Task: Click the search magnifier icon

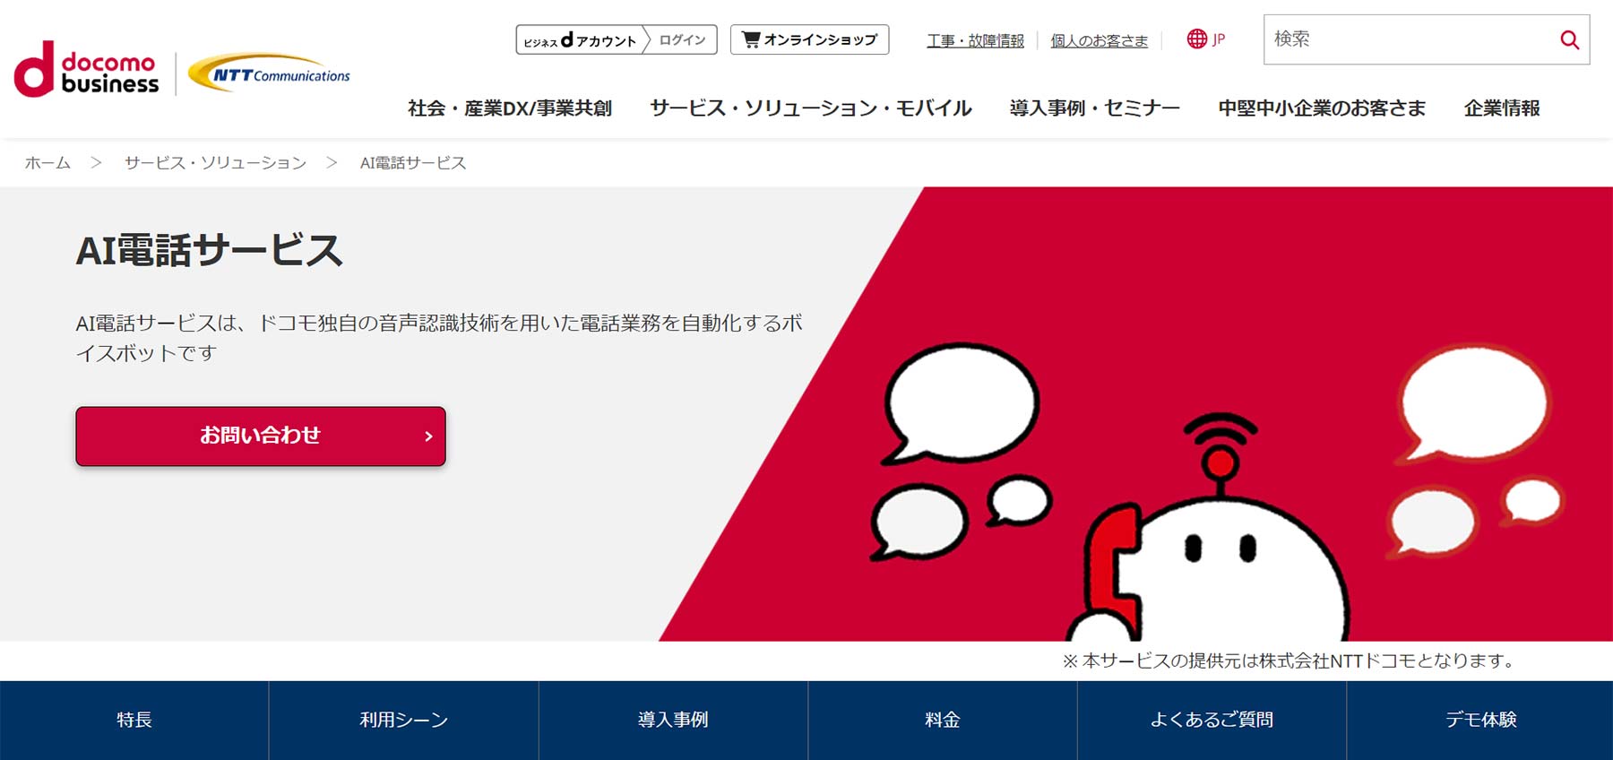Action: tap(1569, 39)
